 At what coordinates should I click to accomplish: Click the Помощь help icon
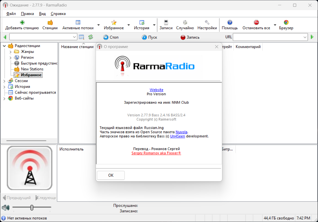[x=230, y=22]
